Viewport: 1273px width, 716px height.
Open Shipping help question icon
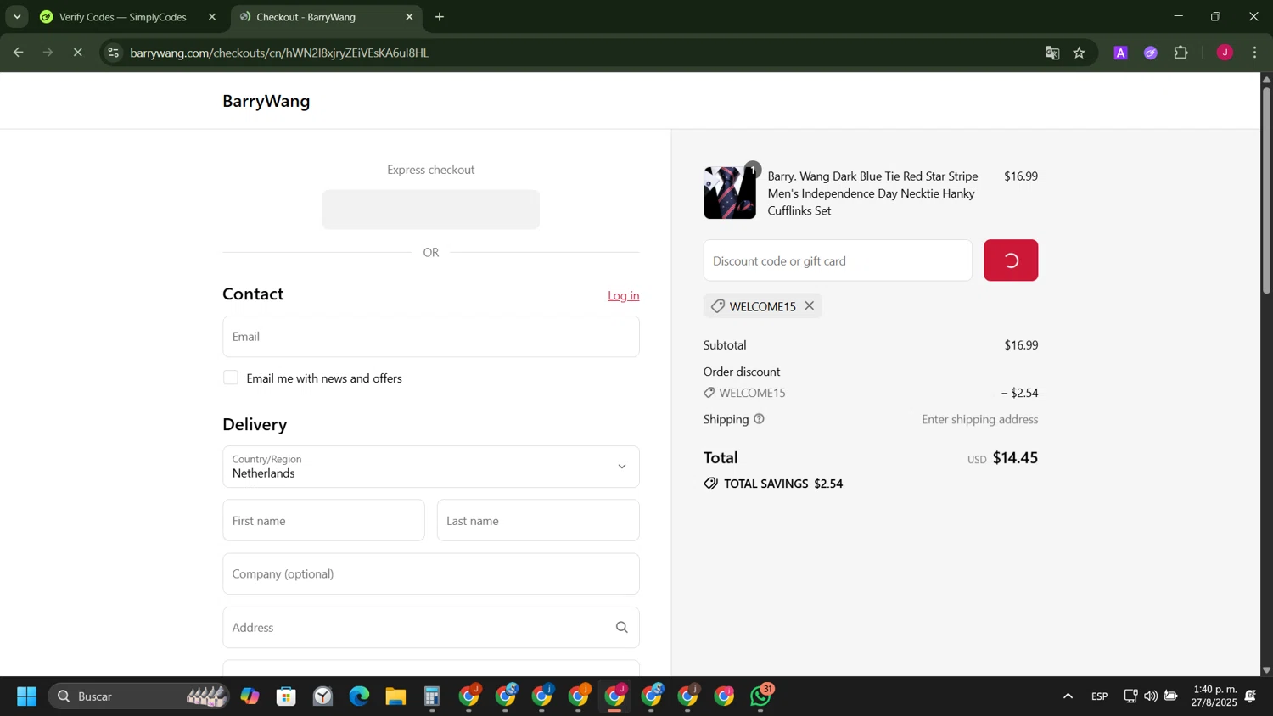(x=759, y=419)
